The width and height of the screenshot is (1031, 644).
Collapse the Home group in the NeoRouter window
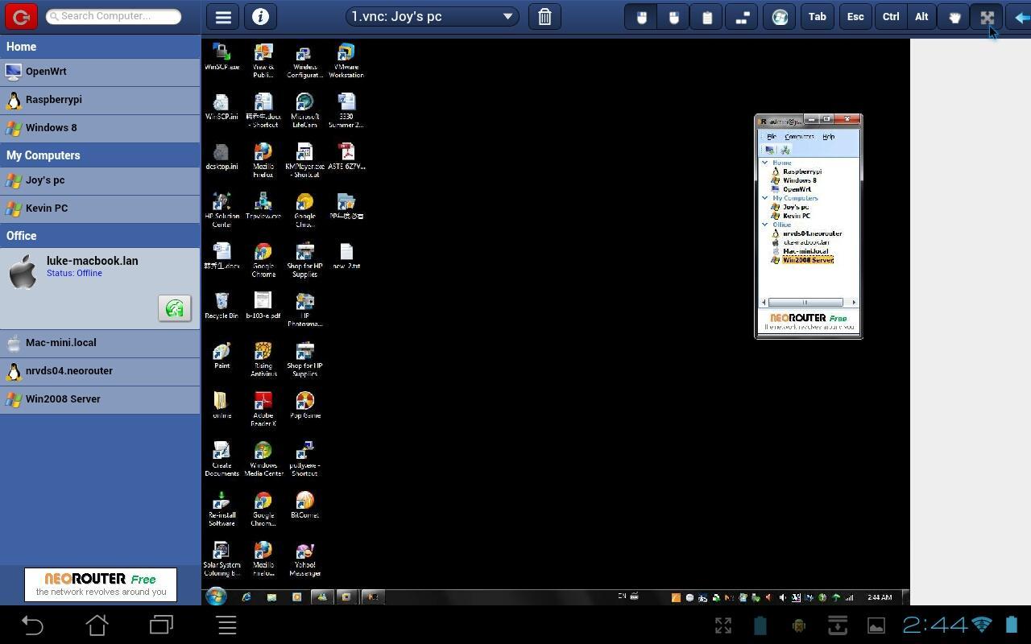(765, 162)
